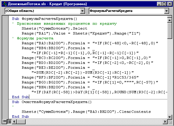Click inside the (Общая область) combo box

(43, 11)
